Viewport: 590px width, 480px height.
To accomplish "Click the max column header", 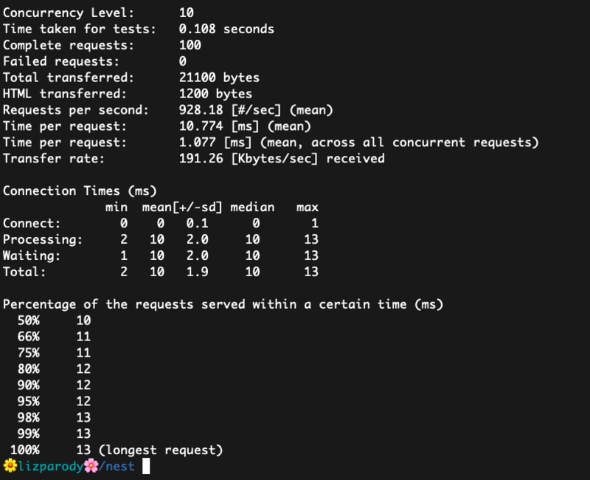I will 308,208.
